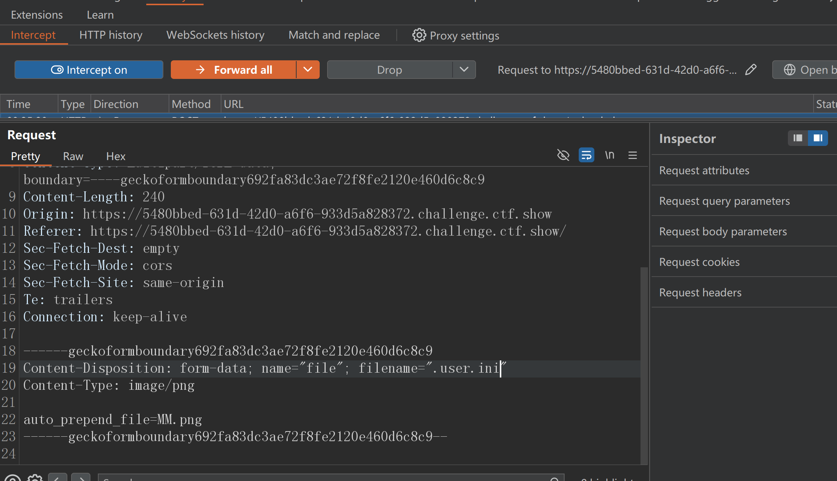Click the Referer header line
Image resolution: width=837 pixels, height=481 pixels.
click(295, 231)
